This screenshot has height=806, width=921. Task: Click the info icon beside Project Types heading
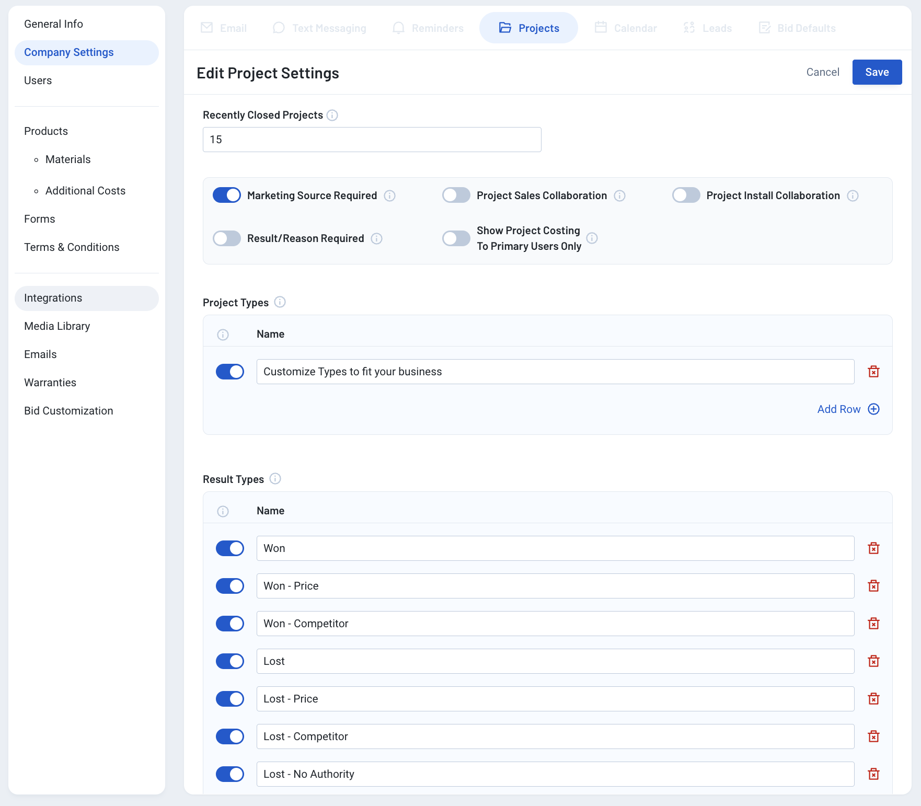pos(280,302)
